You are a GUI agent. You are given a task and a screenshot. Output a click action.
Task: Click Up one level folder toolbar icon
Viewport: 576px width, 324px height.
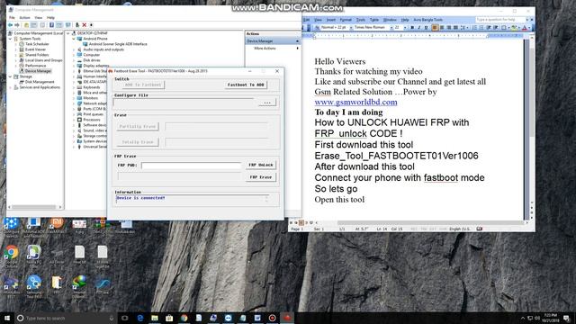26,25
